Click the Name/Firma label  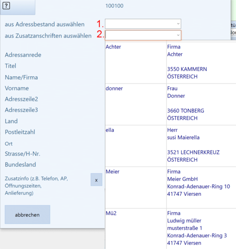21,77
